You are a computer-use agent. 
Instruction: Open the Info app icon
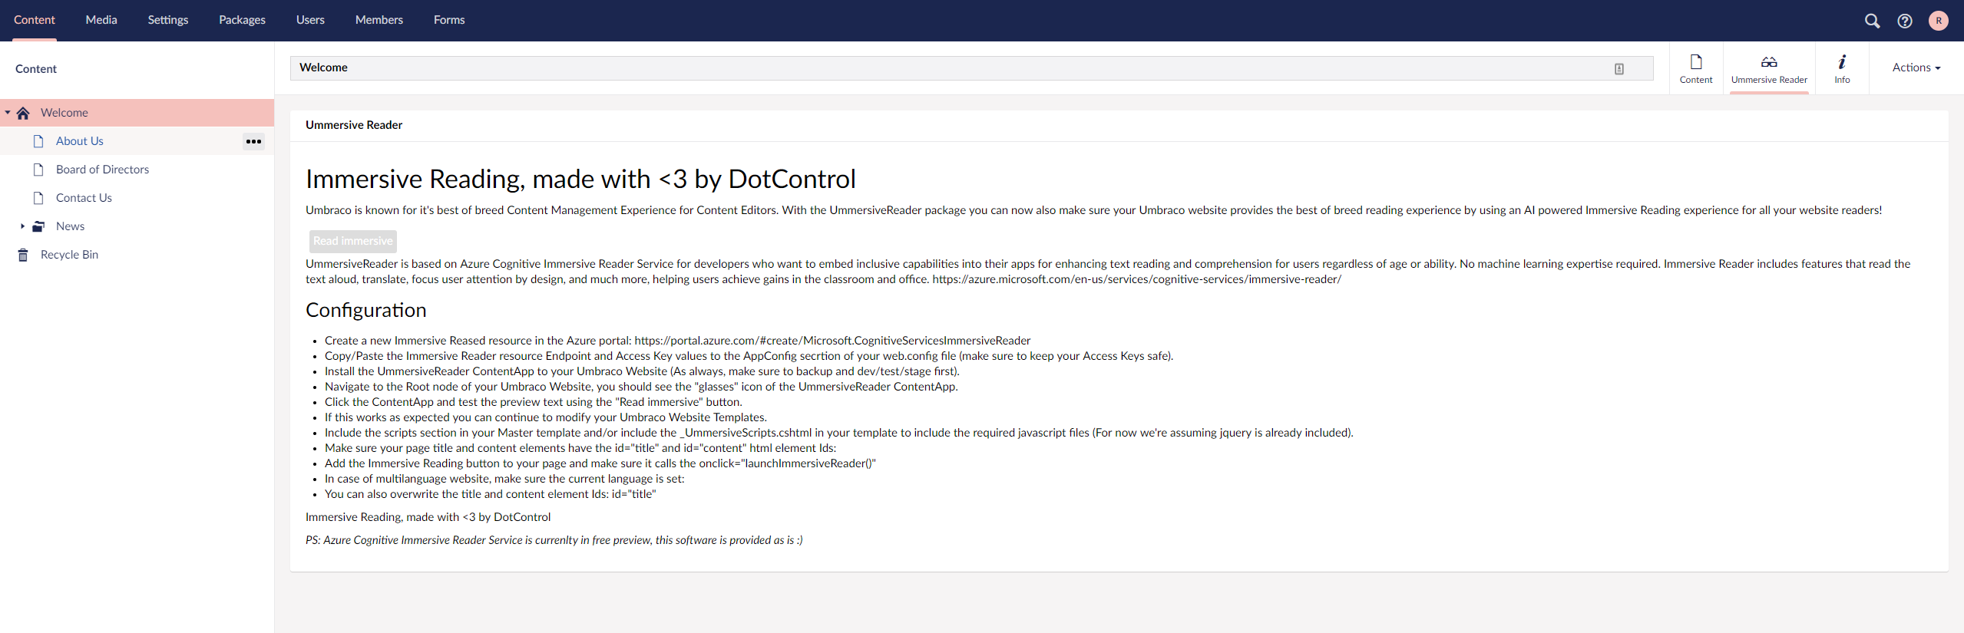pos(1842,62)
